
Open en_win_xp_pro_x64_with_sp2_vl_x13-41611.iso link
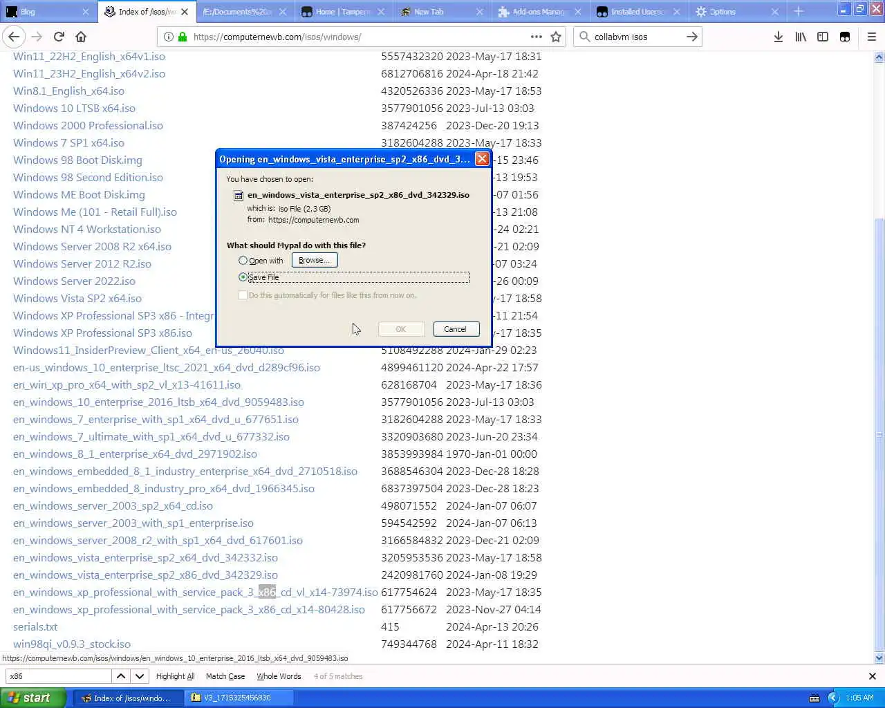127,385
